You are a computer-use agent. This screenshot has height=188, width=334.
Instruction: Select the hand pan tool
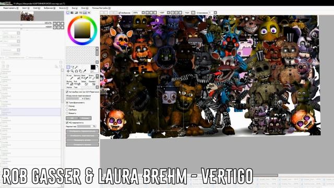[x=80, y=71]
